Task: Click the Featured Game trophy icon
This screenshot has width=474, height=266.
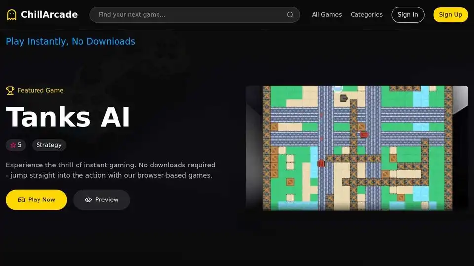Action: 10,90
